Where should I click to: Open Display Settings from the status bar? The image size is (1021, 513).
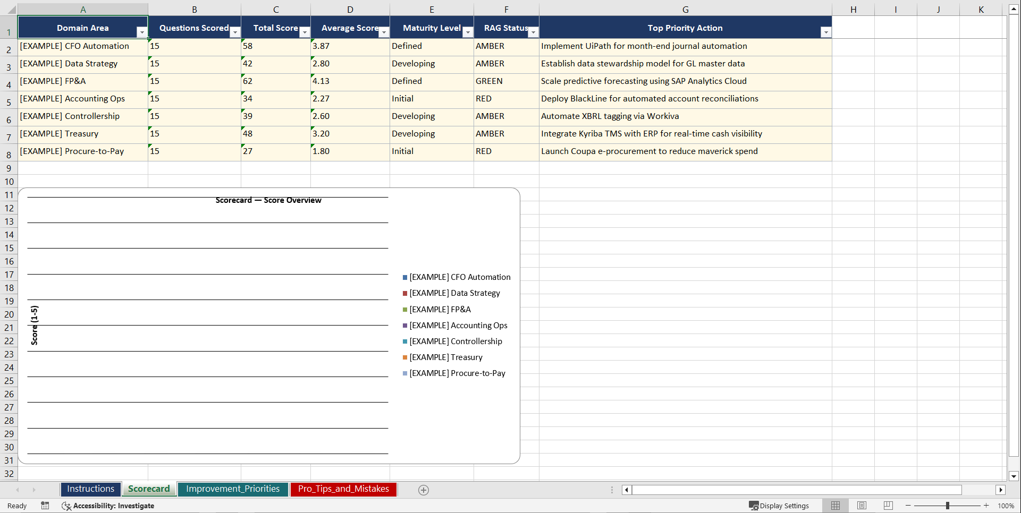(779, 506)
